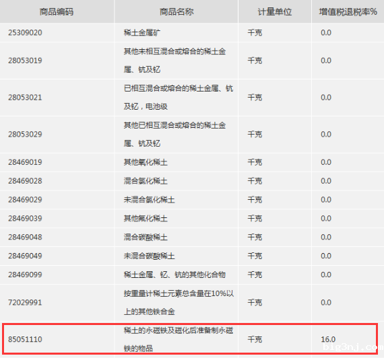
Task: Click the name starting 其他已相互混合或熔合
Action: pyautogui.click(x=175, y=134)
